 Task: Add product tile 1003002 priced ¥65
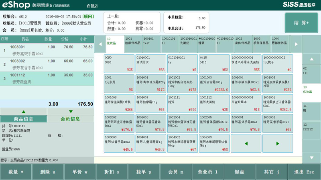[278, 124]
